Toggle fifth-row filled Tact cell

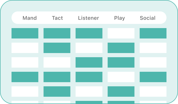click(x=57, y=92)
